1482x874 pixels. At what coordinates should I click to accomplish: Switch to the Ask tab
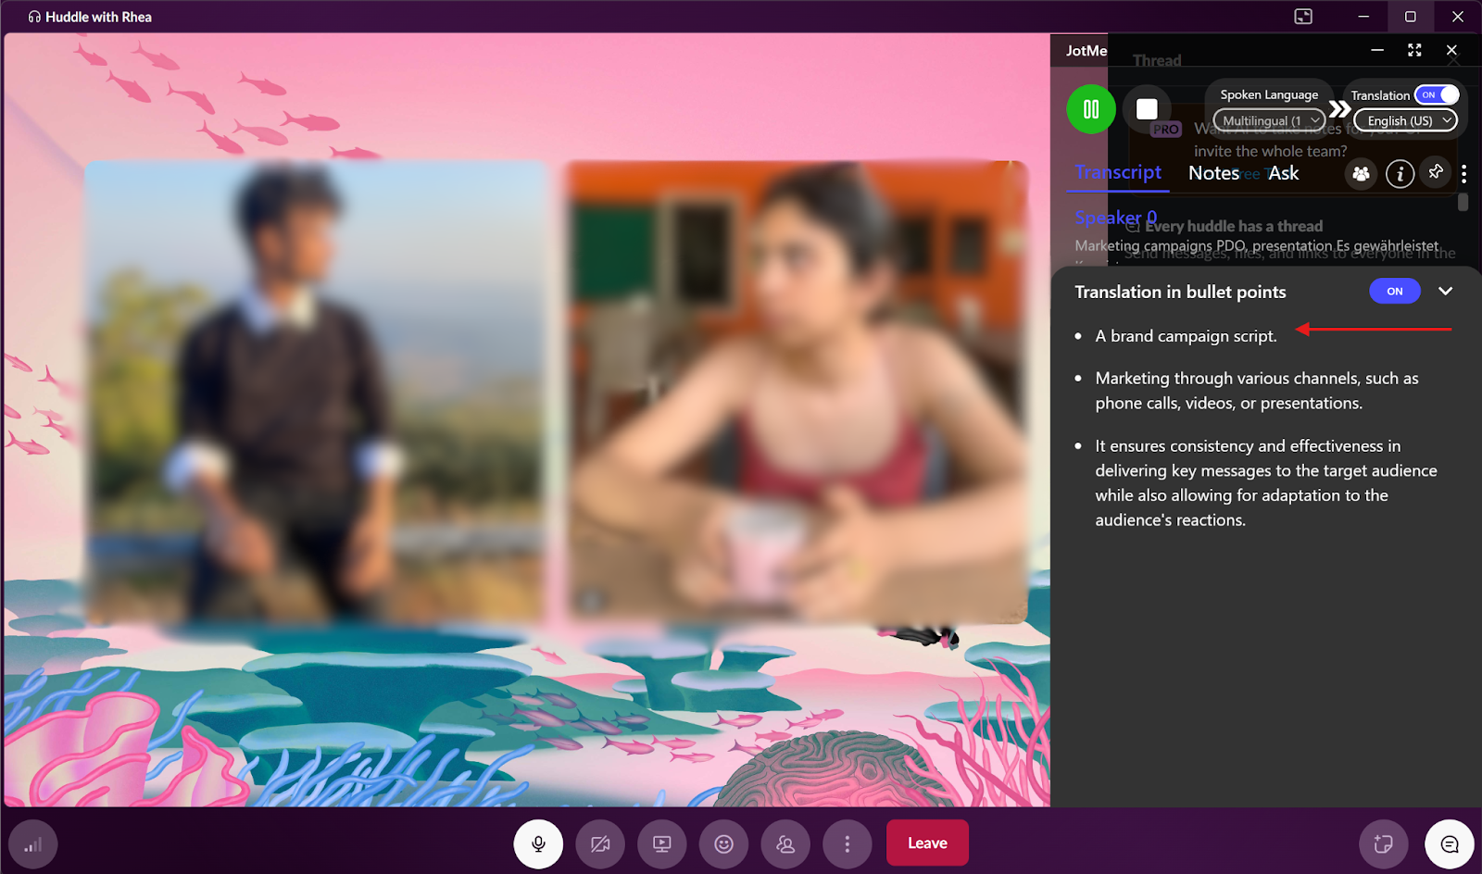(x=1283, y=173)
